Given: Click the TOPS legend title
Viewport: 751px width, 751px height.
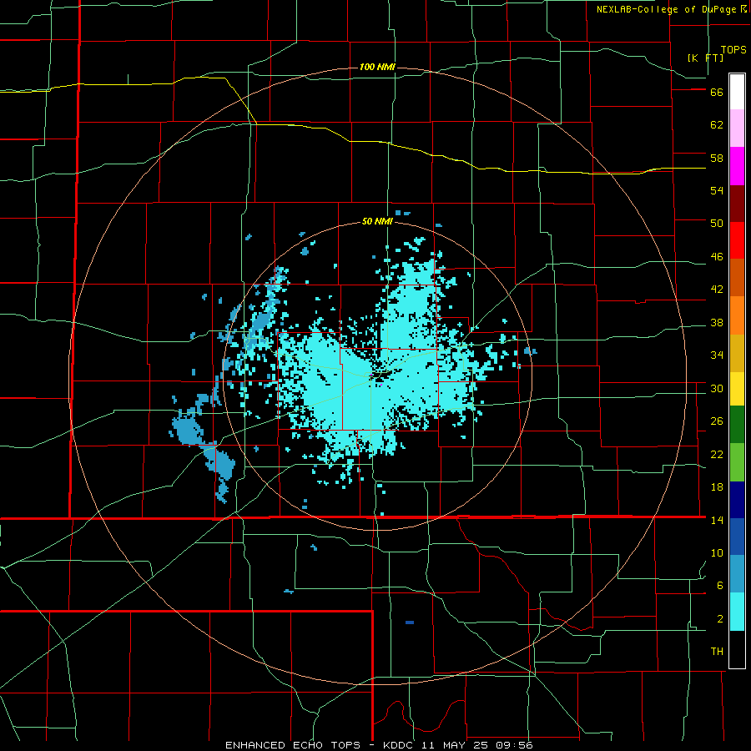Looking at the screenshot, I should click(733, 50).
